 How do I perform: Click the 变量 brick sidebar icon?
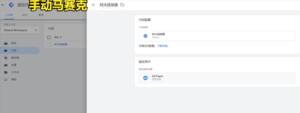click(6, 65)
